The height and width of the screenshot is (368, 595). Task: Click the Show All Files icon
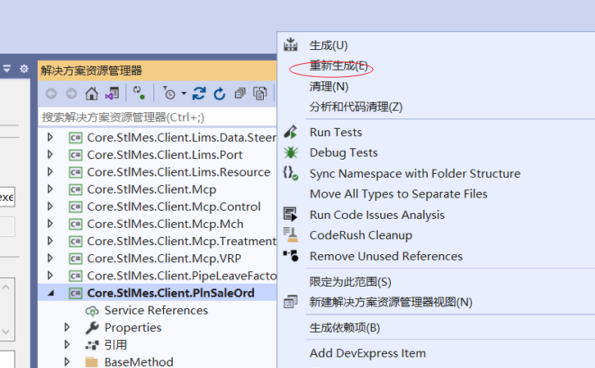click(x=260, y=93)
